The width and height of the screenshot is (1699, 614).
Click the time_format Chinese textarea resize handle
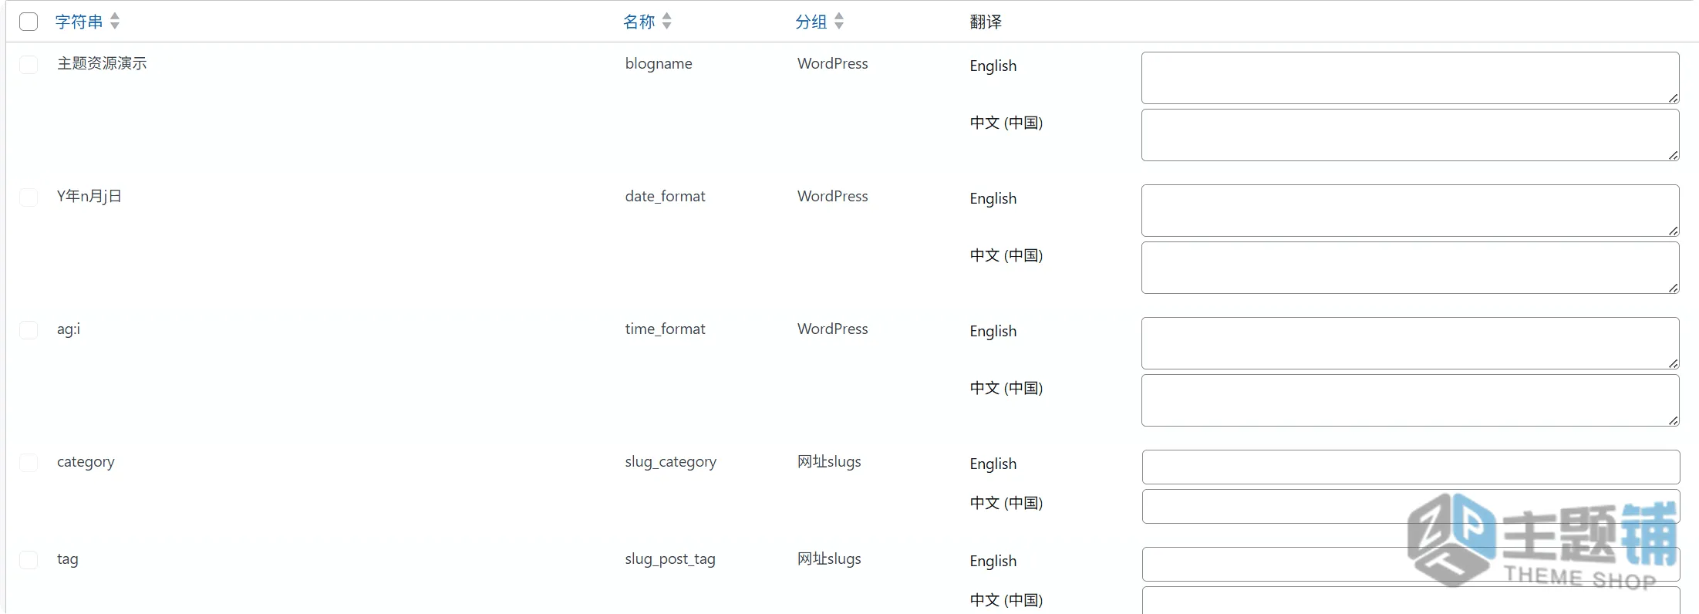tap(1673, 420)
